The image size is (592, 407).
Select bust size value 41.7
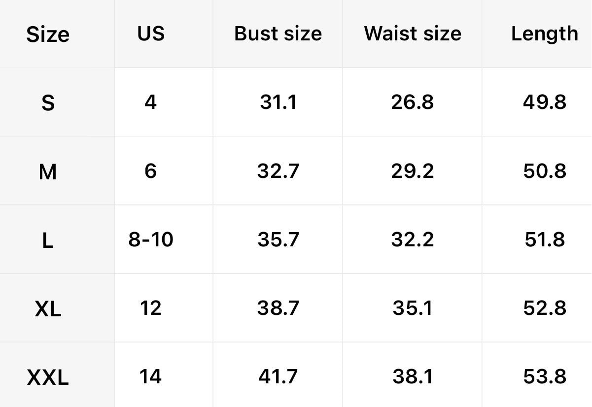(278, 377)
